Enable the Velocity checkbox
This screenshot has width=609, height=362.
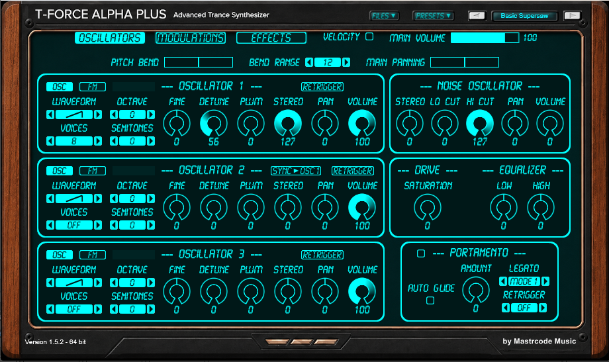point(369,36)
